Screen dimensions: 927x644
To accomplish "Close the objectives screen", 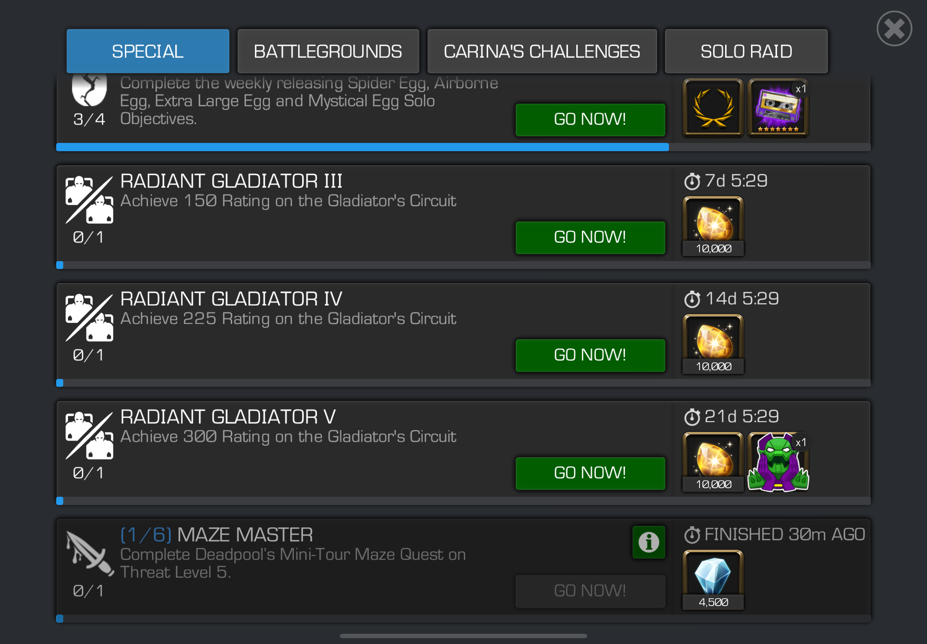I will pos(894,29).
